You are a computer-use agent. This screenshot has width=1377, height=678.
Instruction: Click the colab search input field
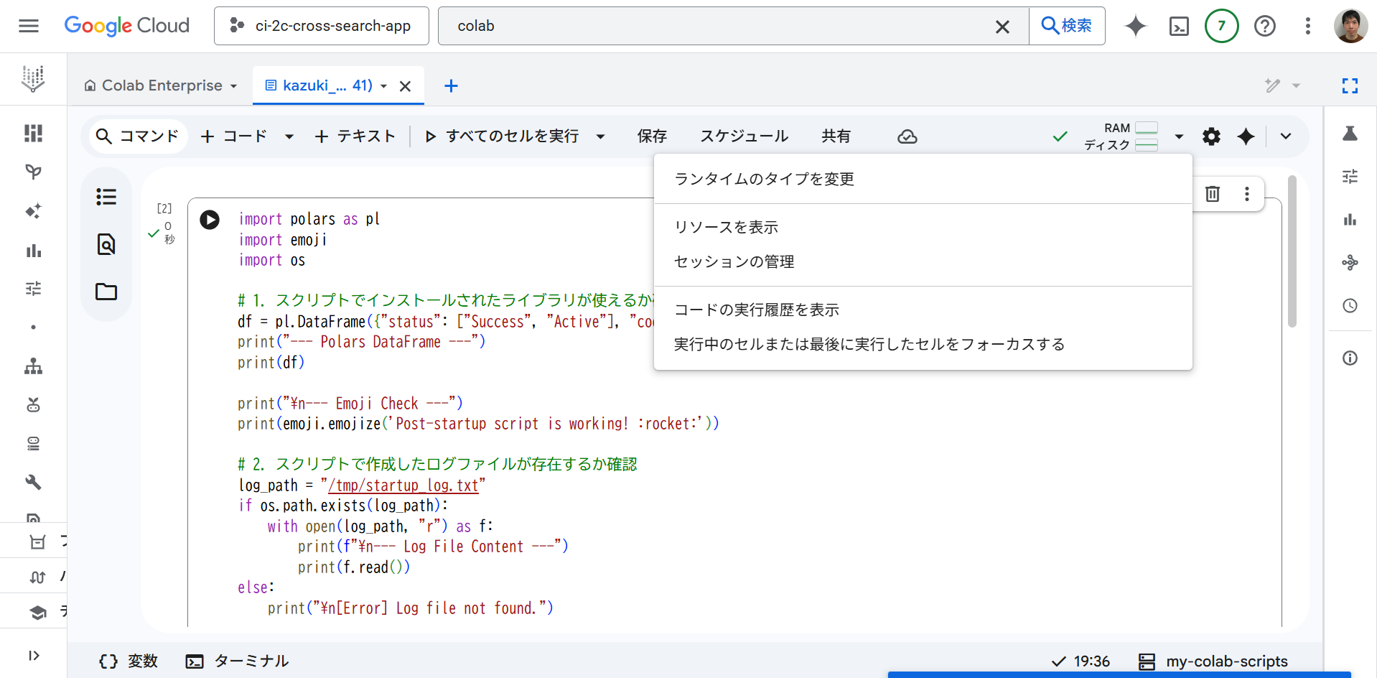(718, 27)
